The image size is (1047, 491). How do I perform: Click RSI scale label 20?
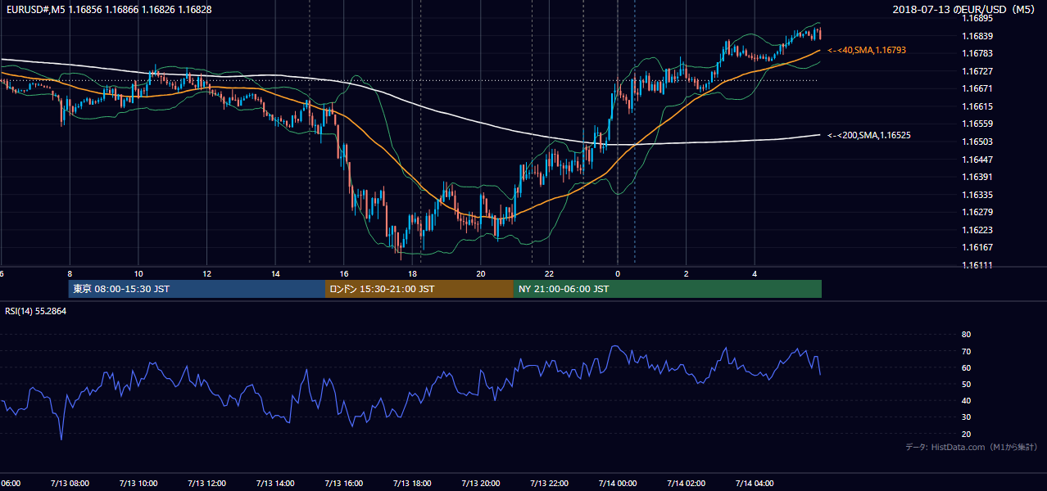pos(966,434)
